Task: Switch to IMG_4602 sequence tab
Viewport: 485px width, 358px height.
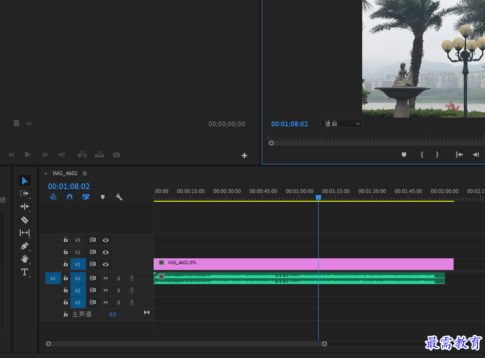Action: tap(65, 173)
